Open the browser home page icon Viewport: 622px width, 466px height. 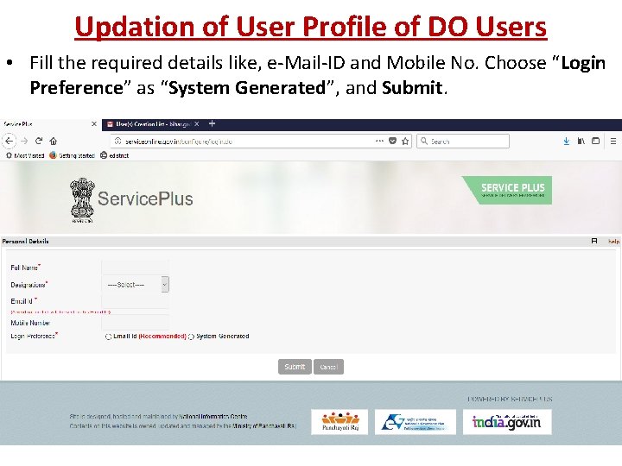pos(54,141)
